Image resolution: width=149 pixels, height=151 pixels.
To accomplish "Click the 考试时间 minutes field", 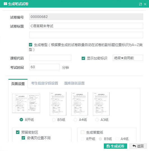I will tap(44, 67).
